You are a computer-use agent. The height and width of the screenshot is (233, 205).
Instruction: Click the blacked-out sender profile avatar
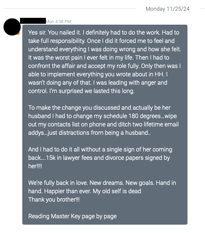click(x=12, y=27)
